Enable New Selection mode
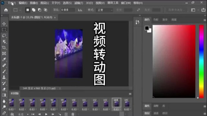This screenshot has width=207, height=116. 27,10
